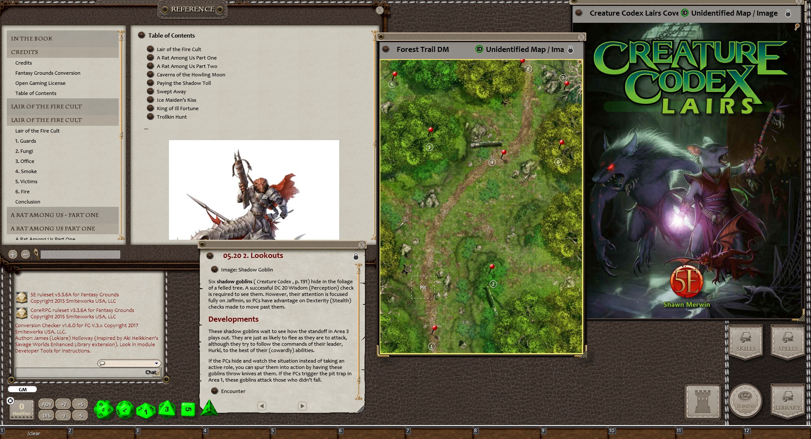Toggle the lock on the Forest Trail DM map
Screen dimensions: 811x439
coord(572,49)
